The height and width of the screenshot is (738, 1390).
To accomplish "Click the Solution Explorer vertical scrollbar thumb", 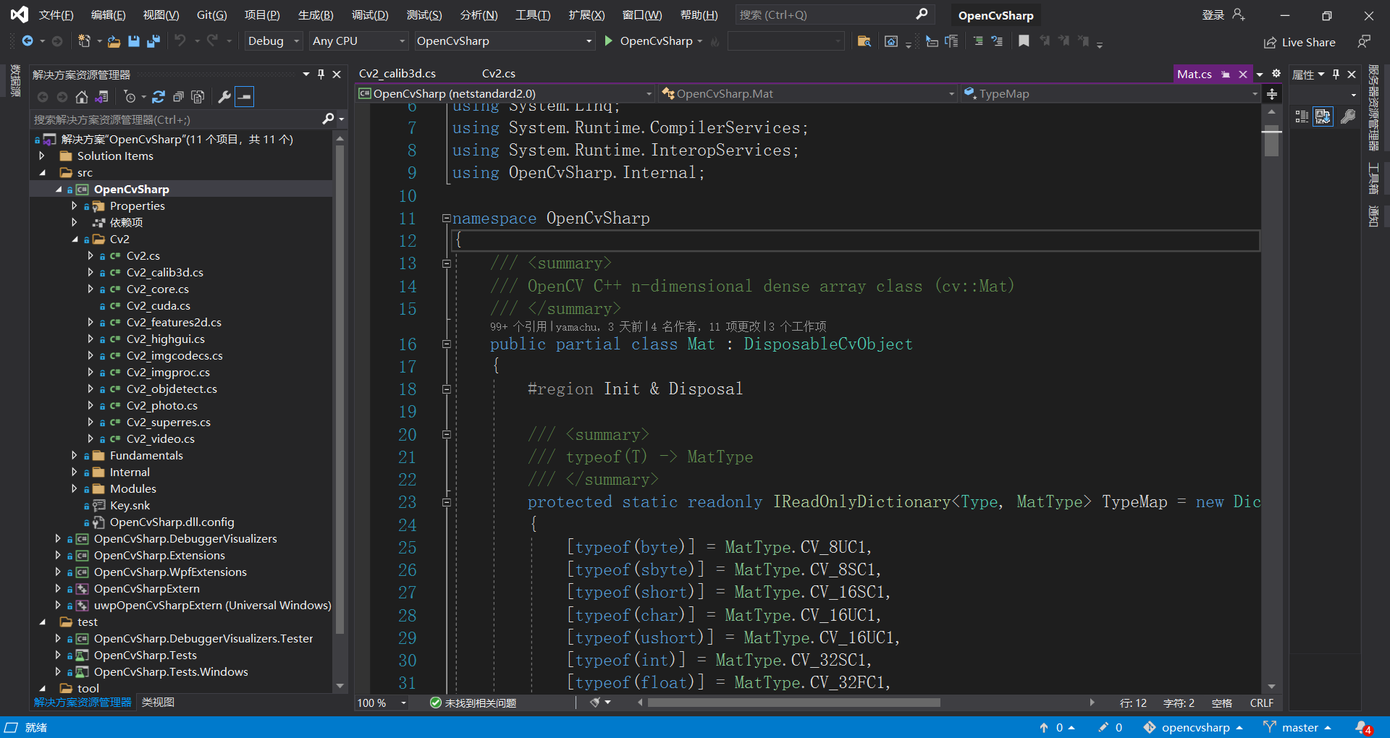I will (340, 391).
